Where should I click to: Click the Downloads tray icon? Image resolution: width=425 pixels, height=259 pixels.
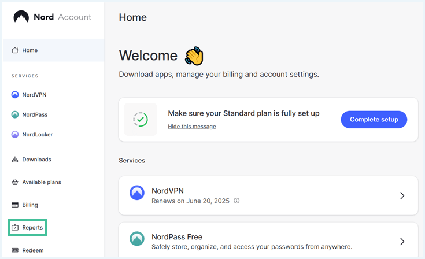(15, 160)
